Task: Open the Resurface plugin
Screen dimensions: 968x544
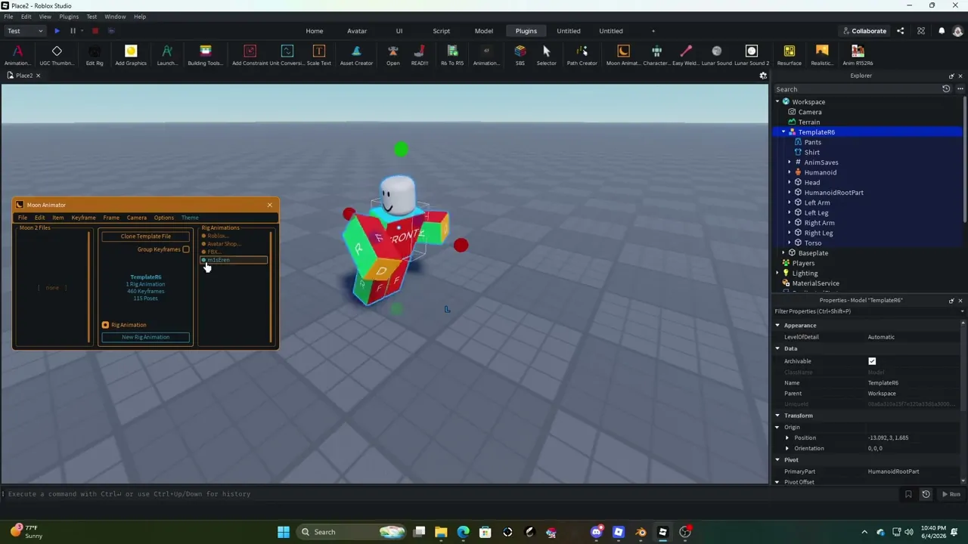Action: [x=789, y=54]
